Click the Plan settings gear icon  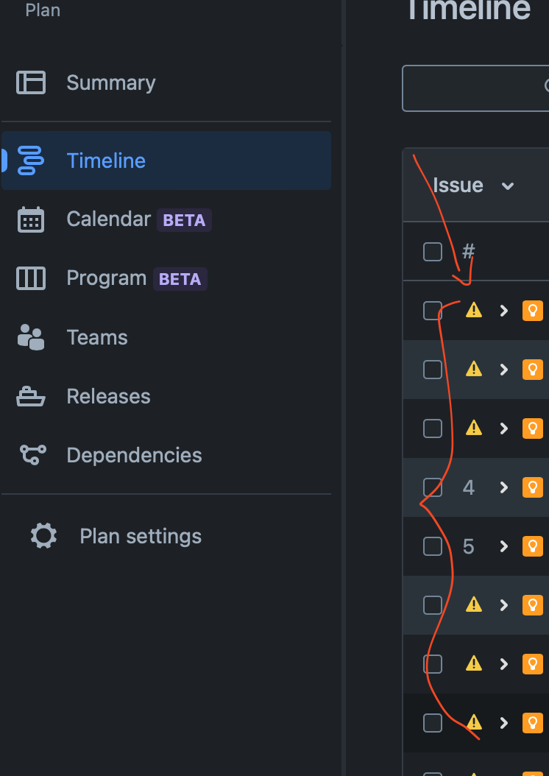click(x=43, y=536)
